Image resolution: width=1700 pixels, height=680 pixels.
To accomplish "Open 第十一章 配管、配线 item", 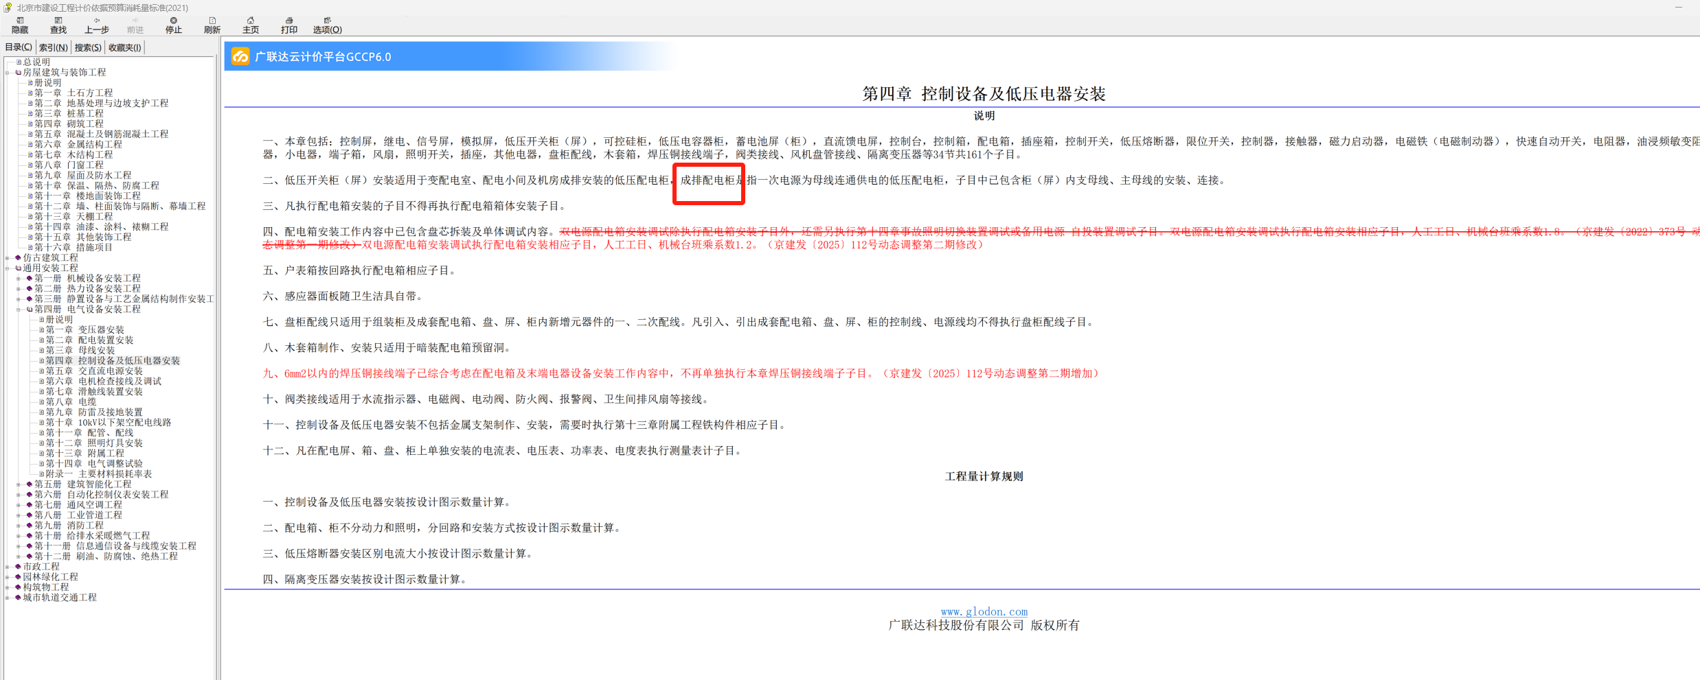I will tap(90, 433).
